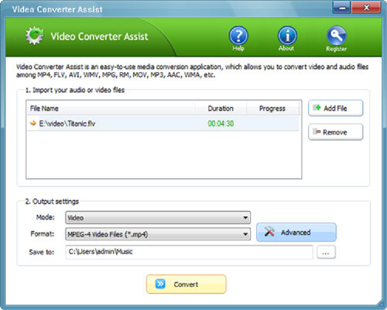Screen dimensions: 387x310
Task: Click the Duration column header
Action: [221, 109]
